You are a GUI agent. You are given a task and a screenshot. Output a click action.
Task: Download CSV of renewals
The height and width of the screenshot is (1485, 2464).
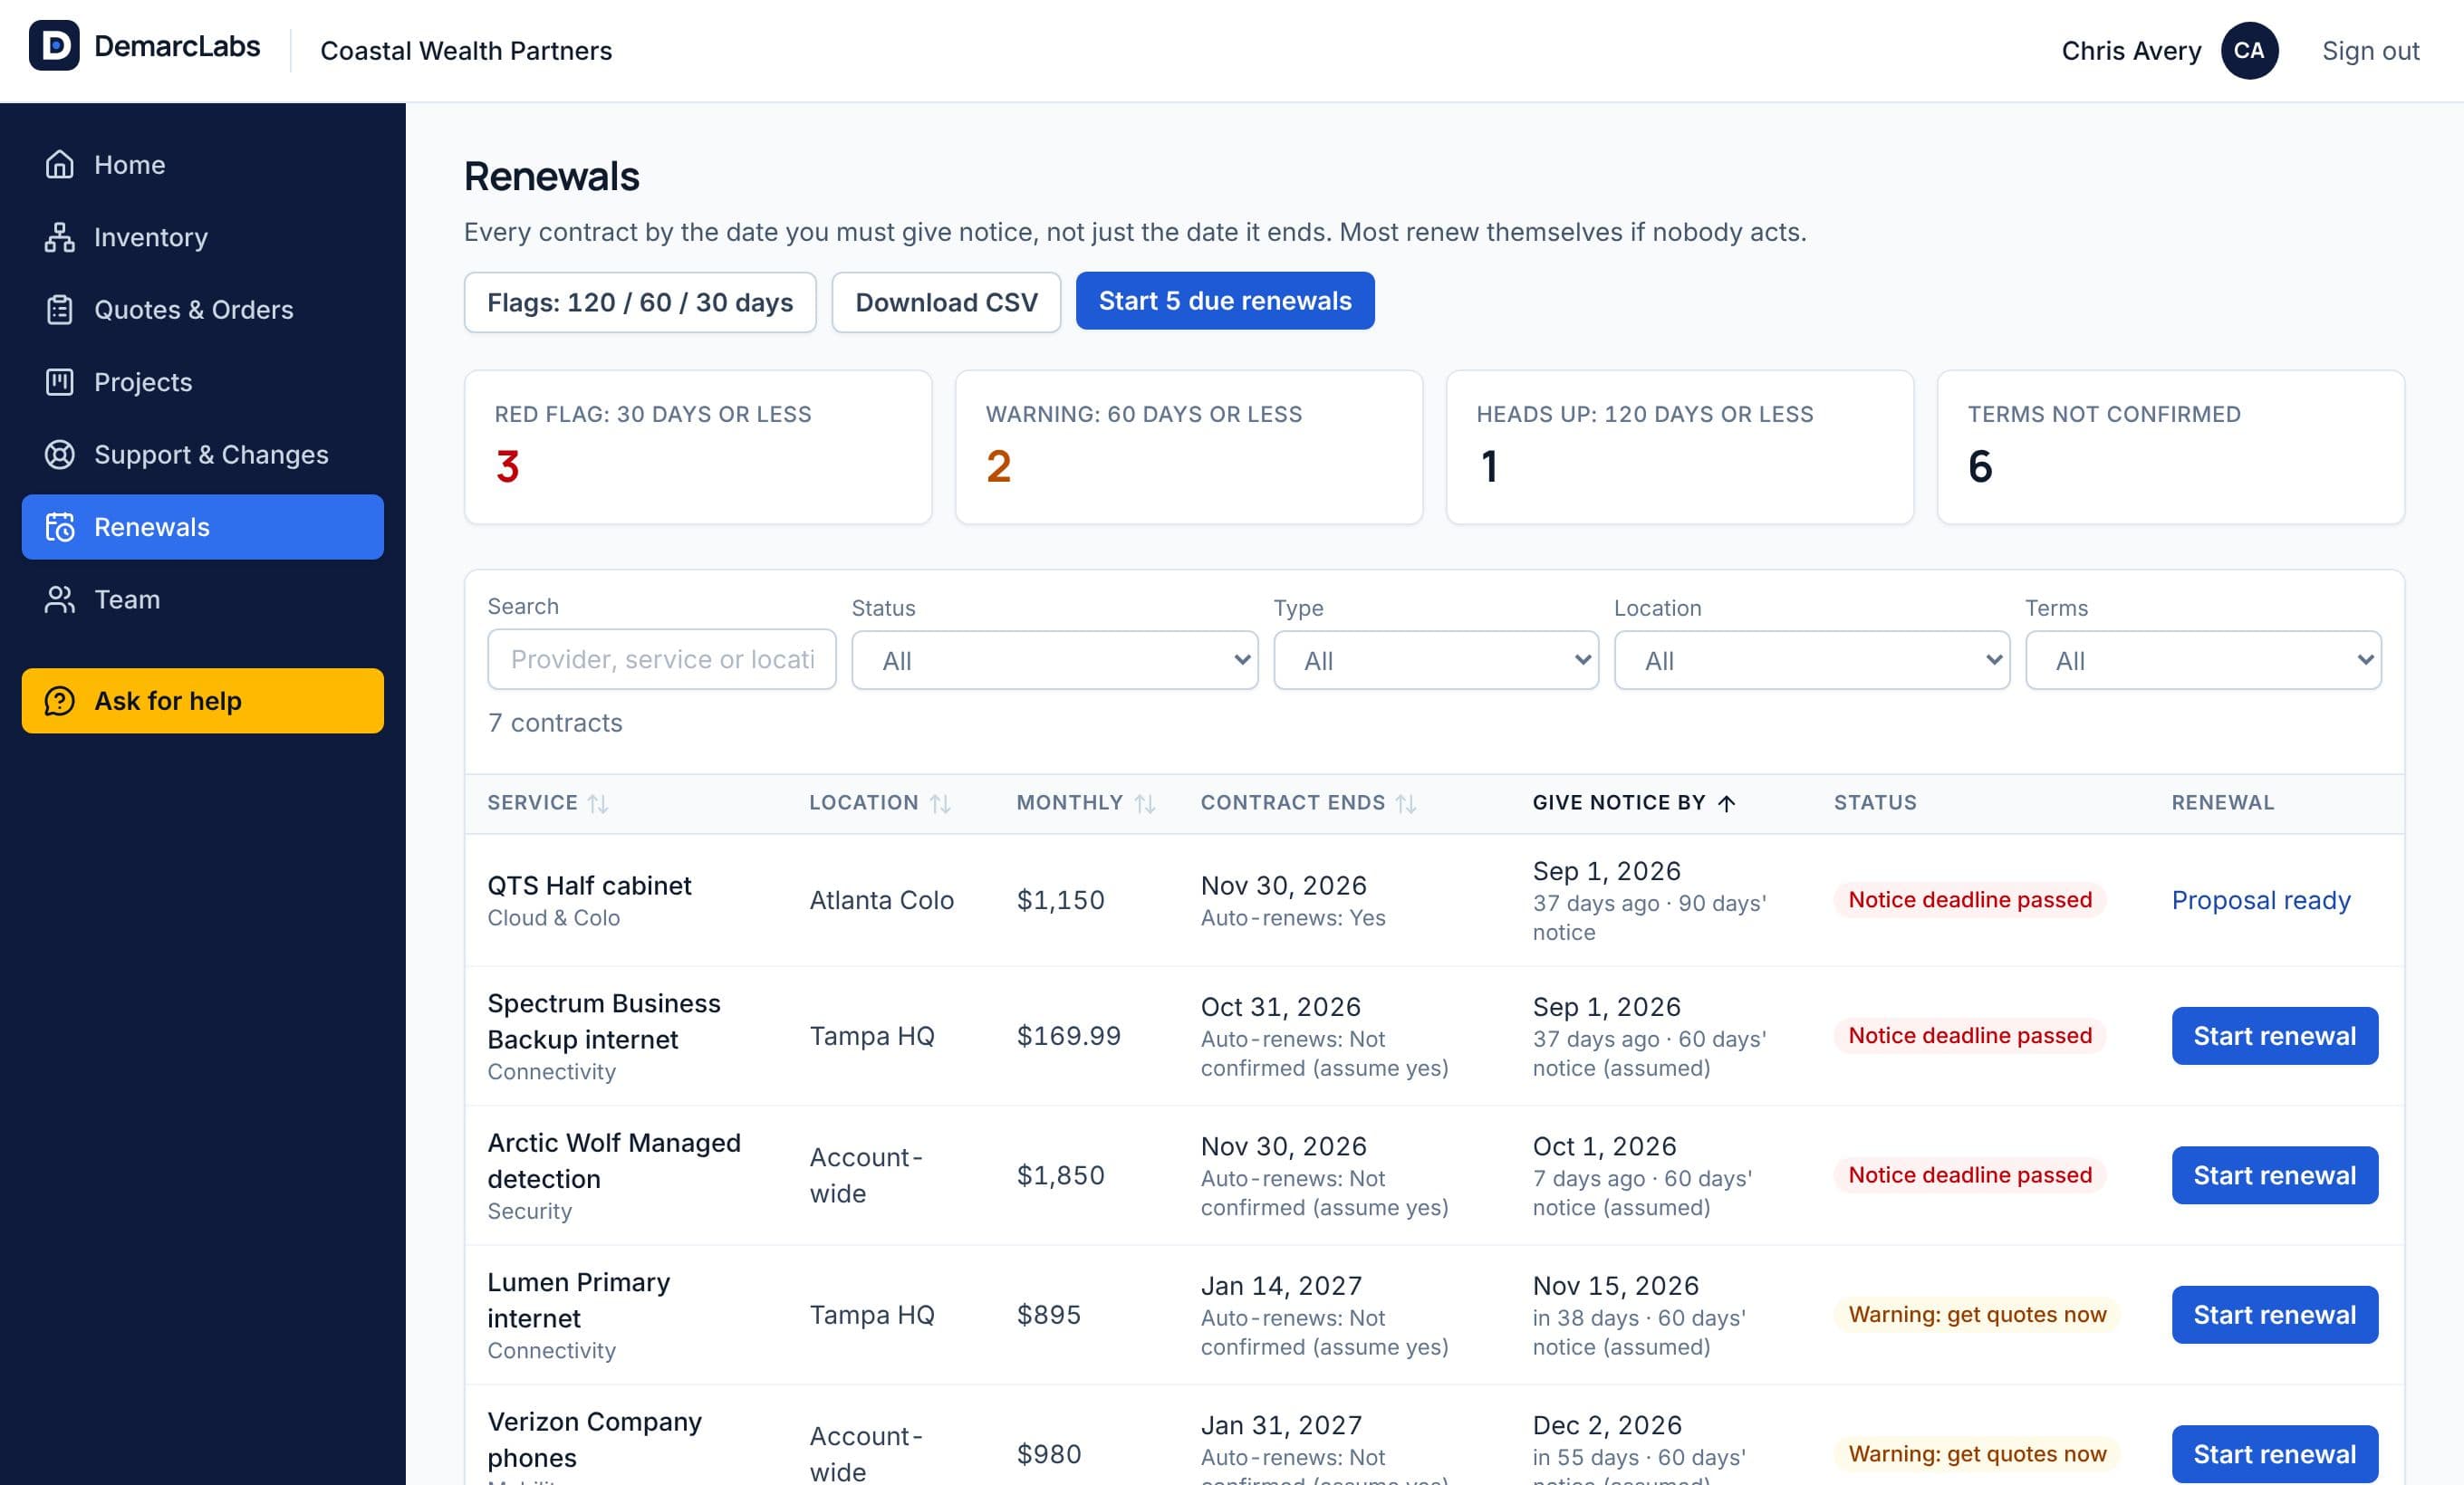[x=946, y=302]
